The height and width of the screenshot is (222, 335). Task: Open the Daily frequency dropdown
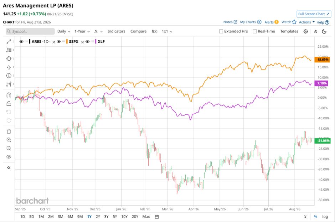(64, 31)
